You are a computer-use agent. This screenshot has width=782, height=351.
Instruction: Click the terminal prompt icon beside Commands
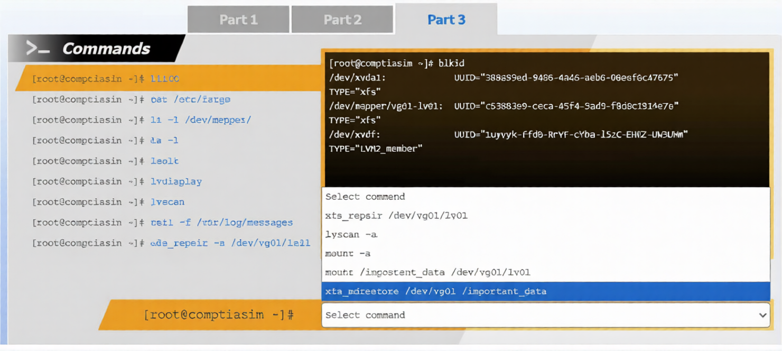pyautogui.click(x=38, y=49)
